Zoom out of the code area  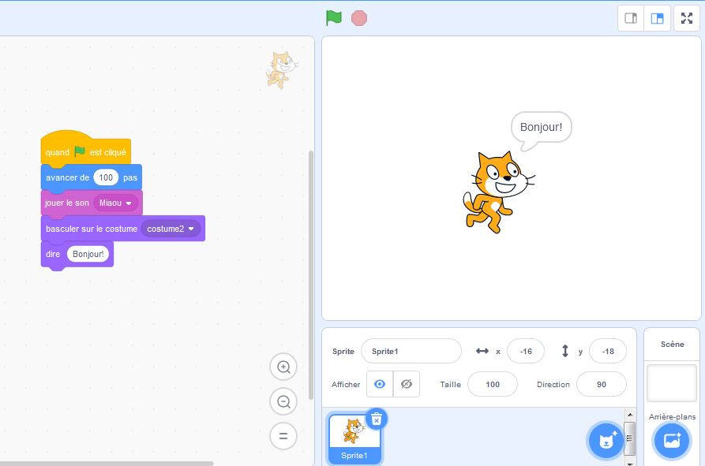[283, 401]
